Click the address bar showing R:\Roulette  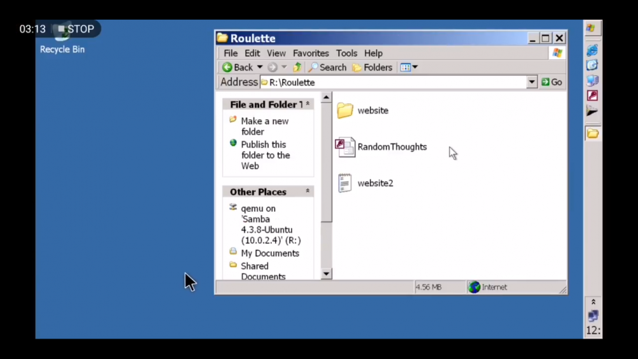click(x=393, y=82)
